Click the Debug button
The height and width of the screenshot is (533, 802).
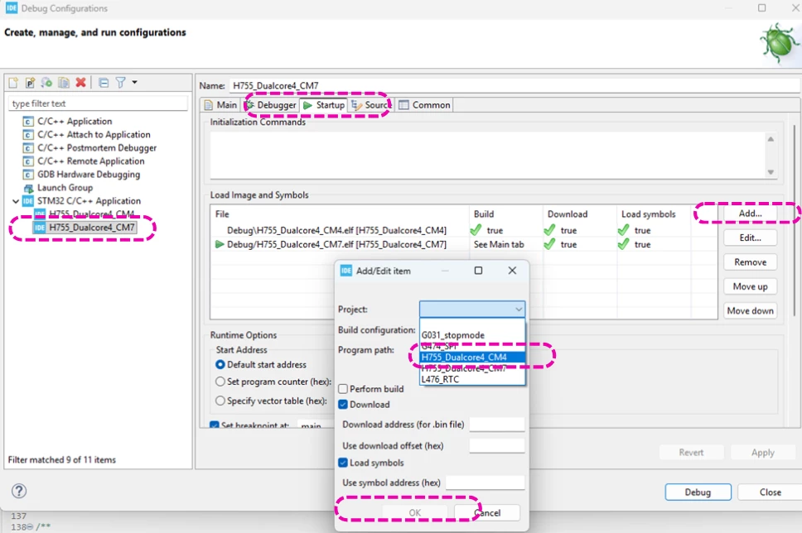coord(698,492)
